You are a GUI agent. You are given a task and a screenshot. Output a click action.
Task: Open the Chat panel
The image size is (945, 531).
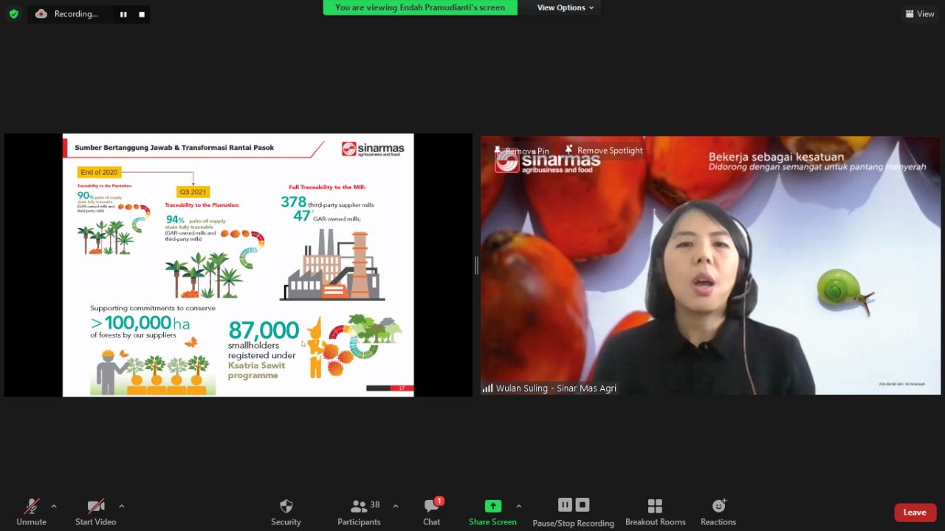432,511
